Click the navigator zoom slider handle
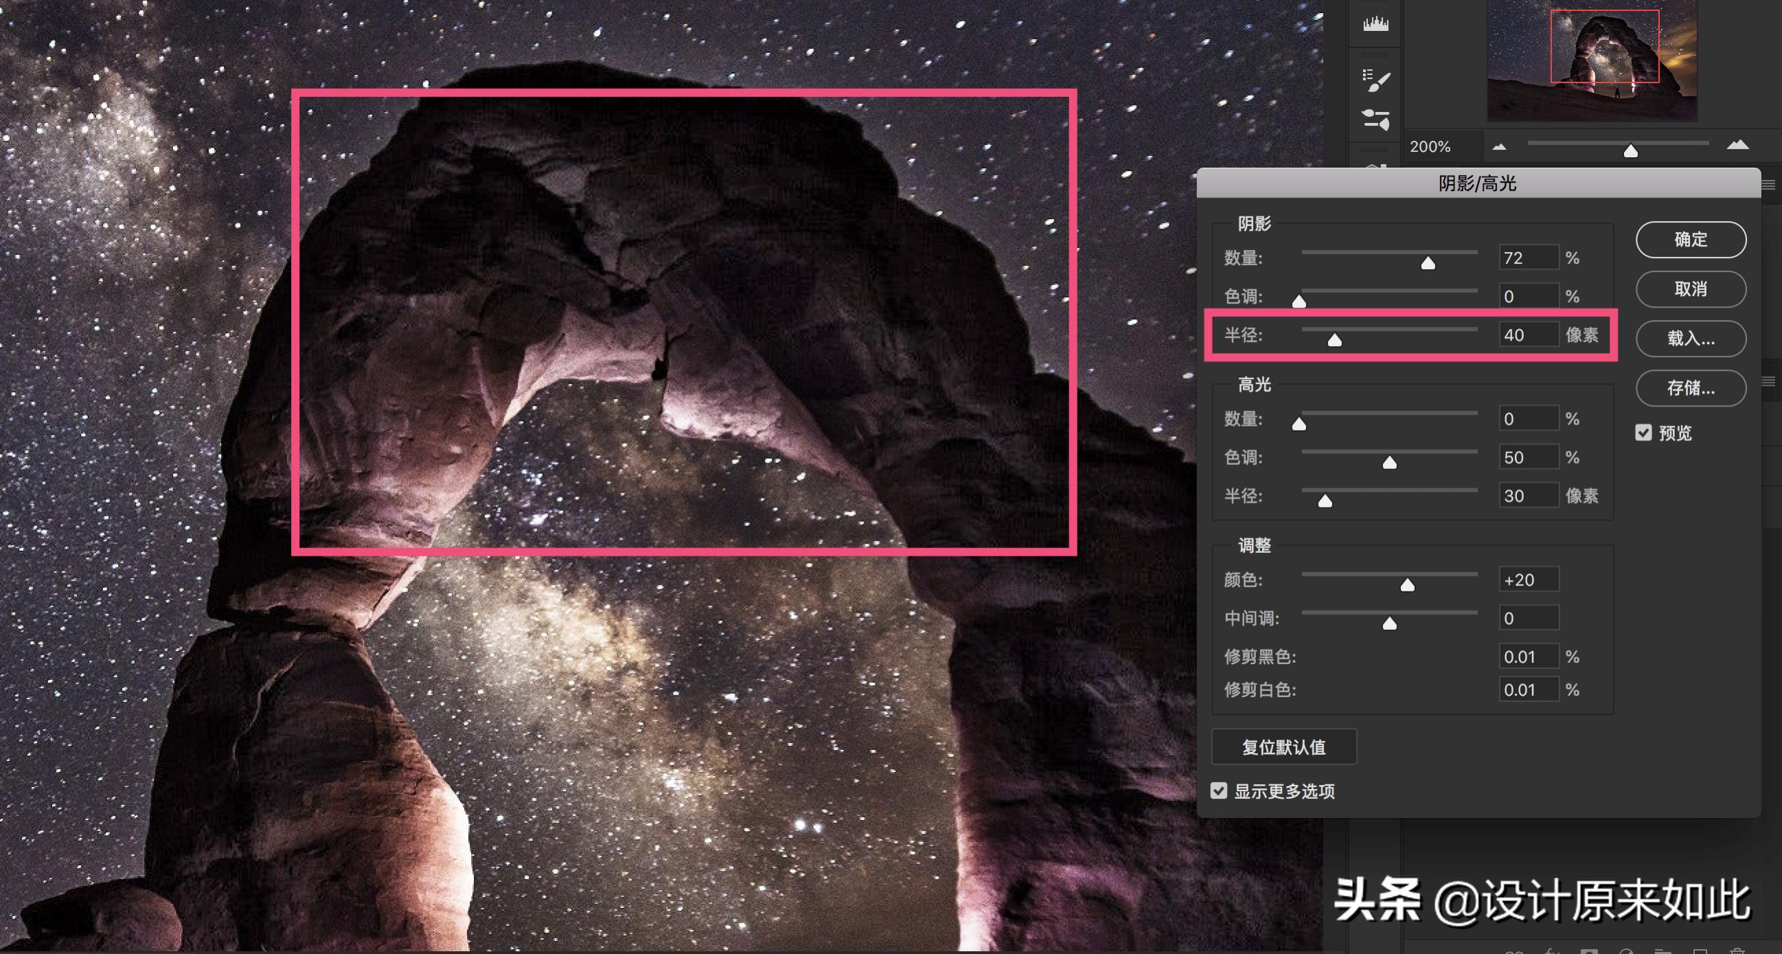 click(1630, 151)
